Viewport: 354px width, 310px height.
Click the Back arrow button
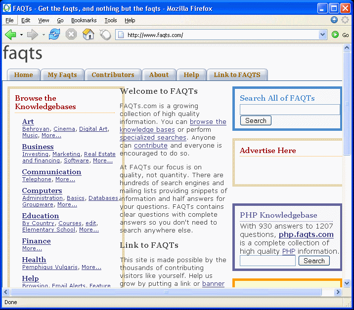tap(10, 35)
